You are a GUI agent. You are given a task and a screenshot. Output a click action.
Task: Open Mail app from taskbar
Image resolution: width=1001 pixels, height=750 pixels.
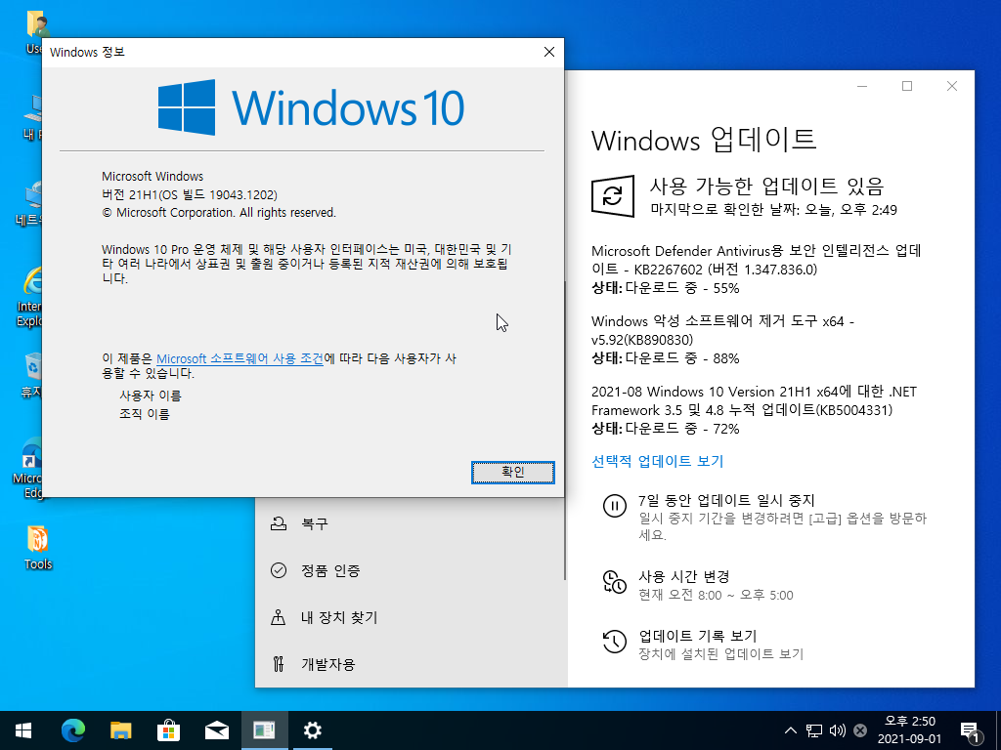pos(216,730)
